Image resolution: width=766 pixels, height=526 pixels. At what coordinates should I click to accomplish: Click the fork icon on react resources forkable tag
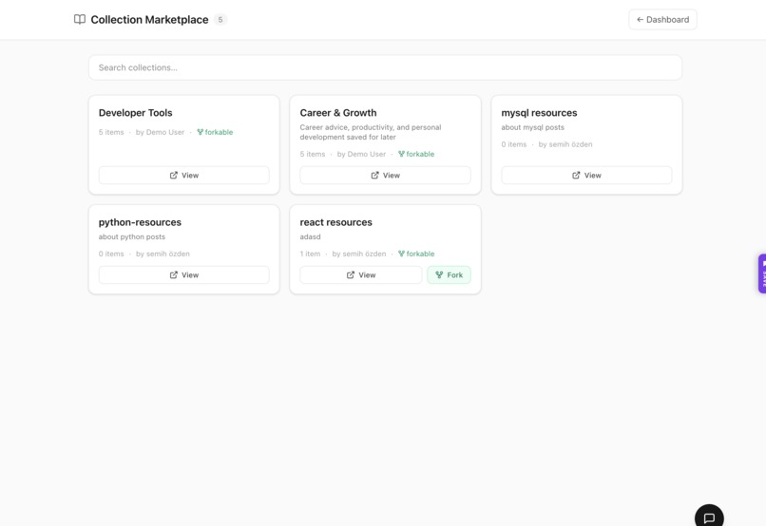(401, 254)
